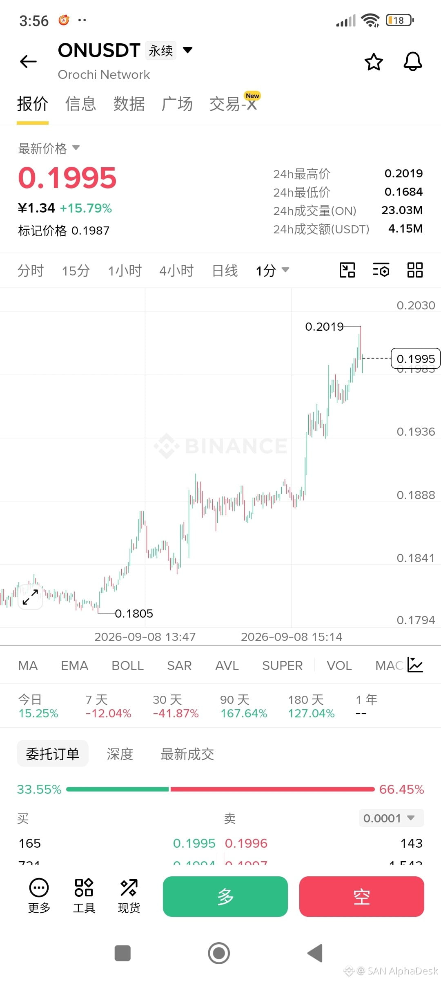Image resolution: width=441 pixels, height=981 pixels.
Task: Switch to the 数据 tab
Action: coord(129,104)
